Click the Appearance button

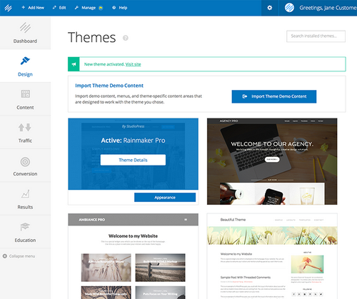pos(165,198)
